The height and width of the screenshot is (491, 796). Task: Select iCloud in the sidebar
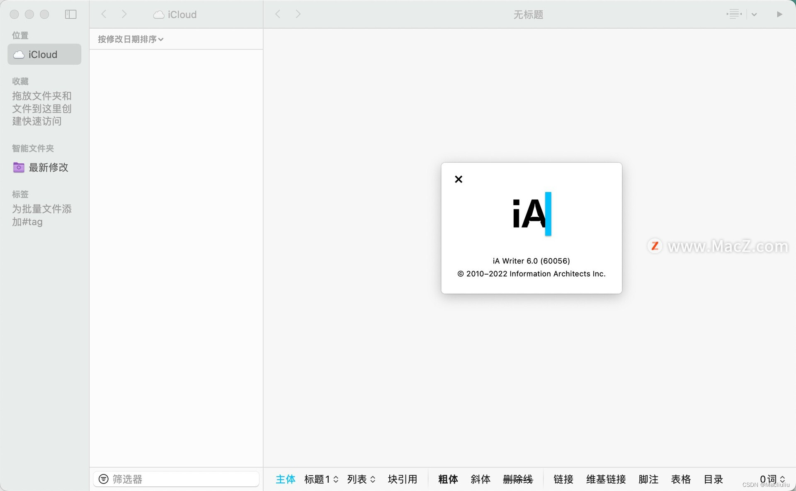44,54
